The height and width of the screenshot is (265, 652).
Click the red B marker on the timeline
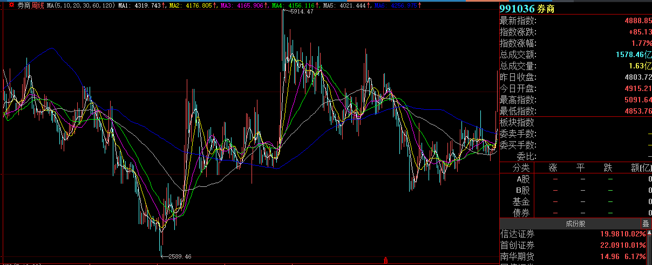[x=385, y=261]
